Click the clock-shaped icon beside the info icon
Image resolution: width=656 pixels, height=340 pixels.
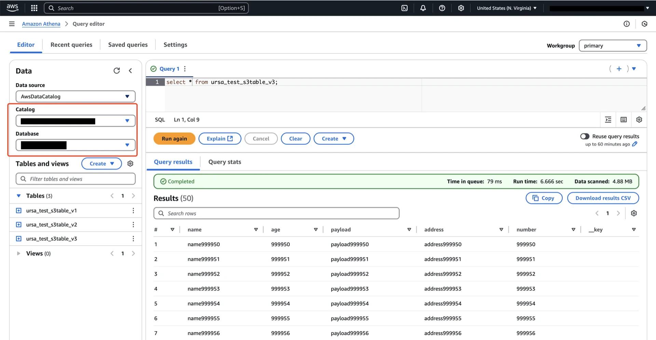644,24
